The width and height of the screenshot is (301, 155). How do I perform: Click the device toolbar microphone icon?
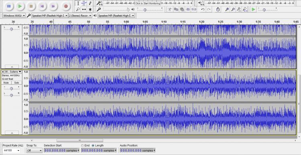point(28,16)
